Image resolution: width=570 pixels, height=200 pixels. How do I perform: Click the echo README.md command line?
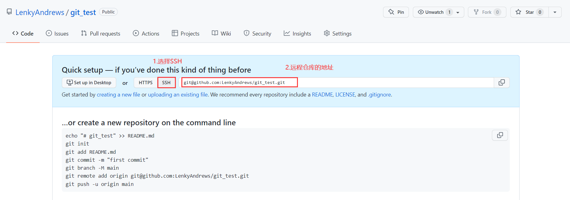click(x=110, y=136)
